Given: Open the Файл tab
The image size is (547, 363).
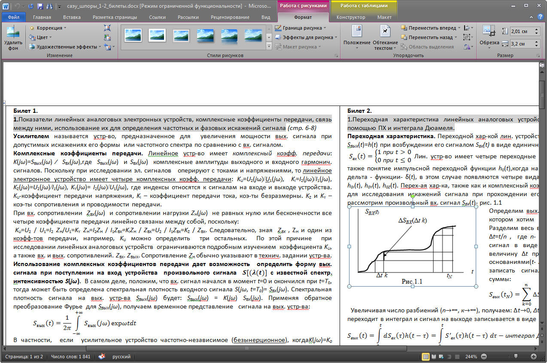Looking at the screenshot, I should tap(13, 17).
